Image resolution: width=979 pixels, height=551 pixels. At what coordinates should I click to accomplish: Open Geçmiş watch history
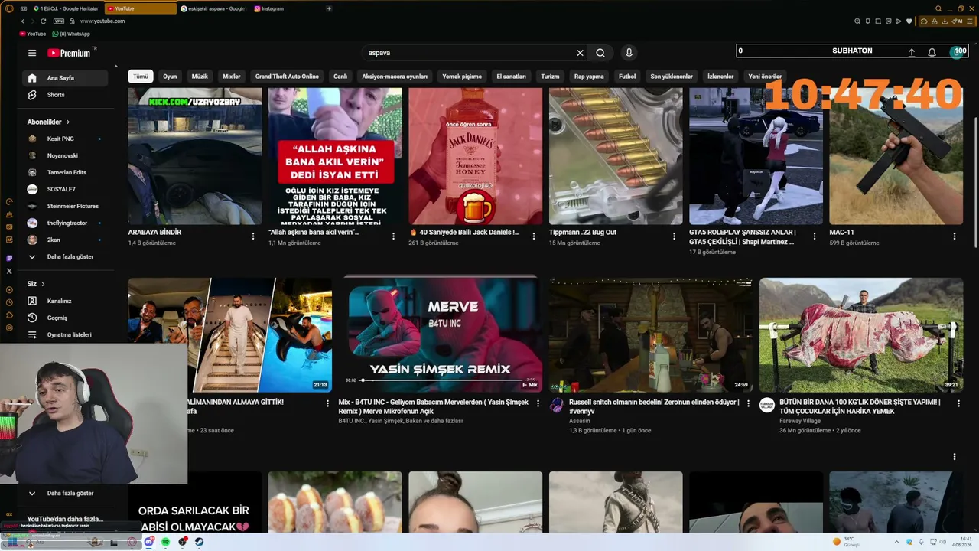(x=67, y=318)
